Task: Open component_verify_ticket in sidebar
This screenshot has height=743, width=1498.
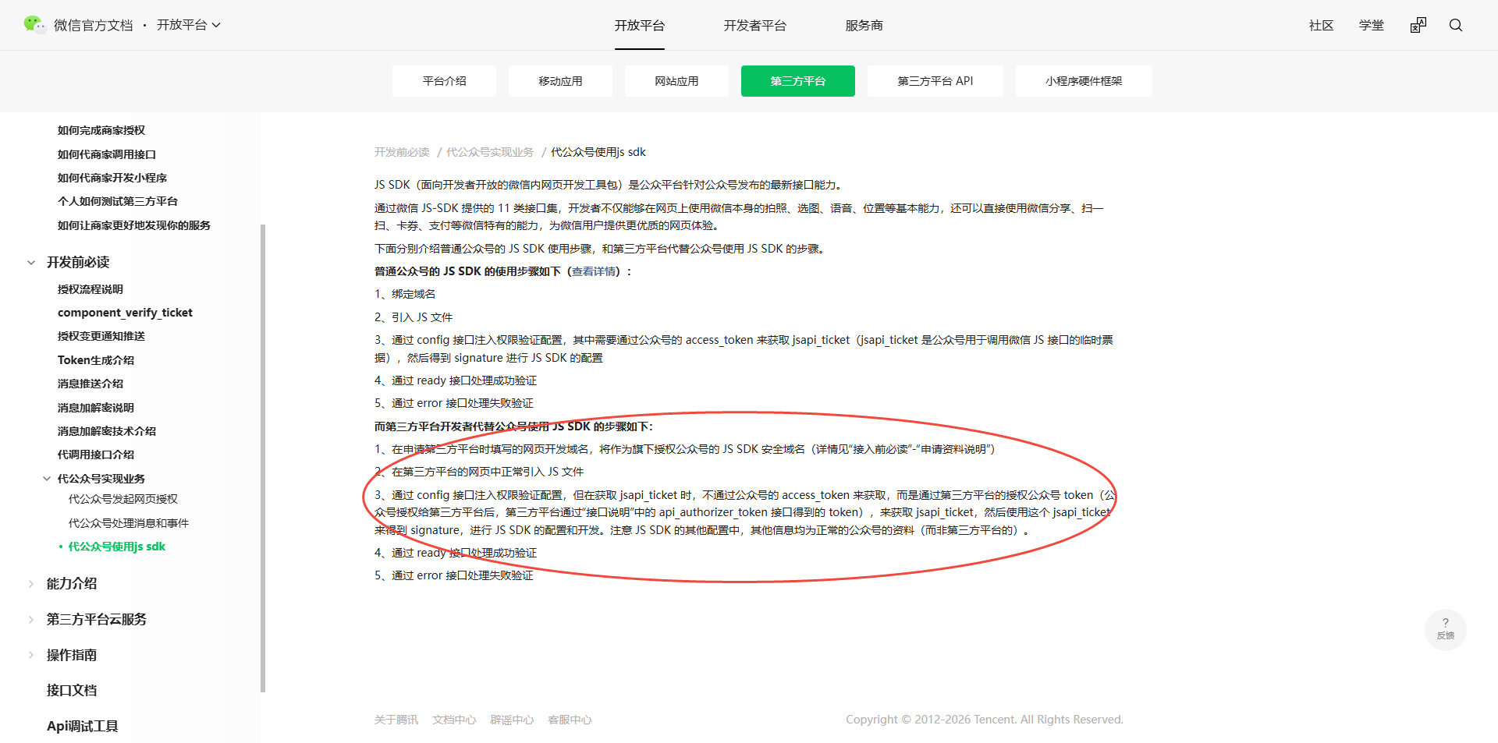Action: [125, 313]
